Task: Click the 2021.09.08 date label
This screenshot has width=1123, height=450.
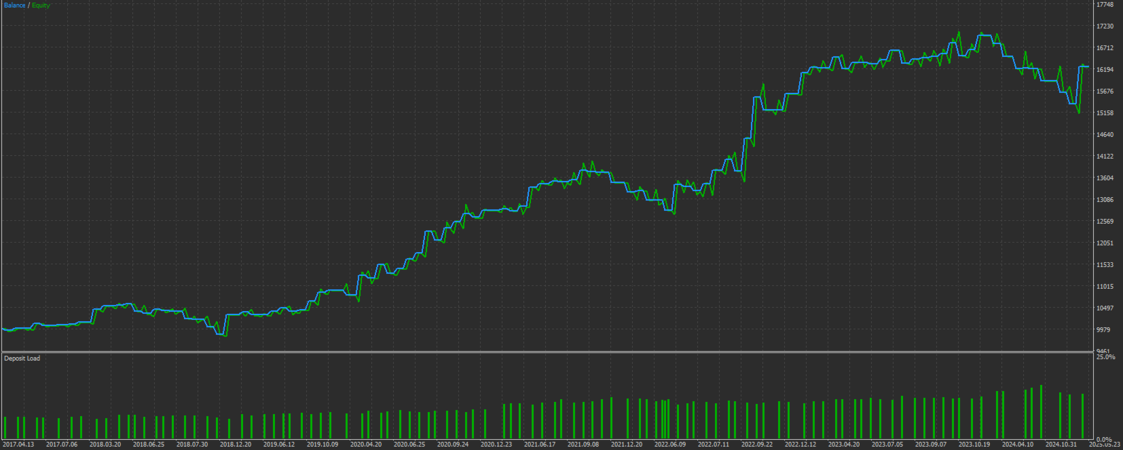Action: [583, 445]
